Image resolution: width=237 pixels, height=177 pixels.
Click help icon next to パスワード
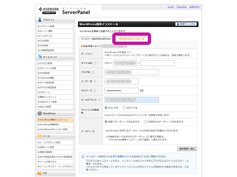point(94,91)
